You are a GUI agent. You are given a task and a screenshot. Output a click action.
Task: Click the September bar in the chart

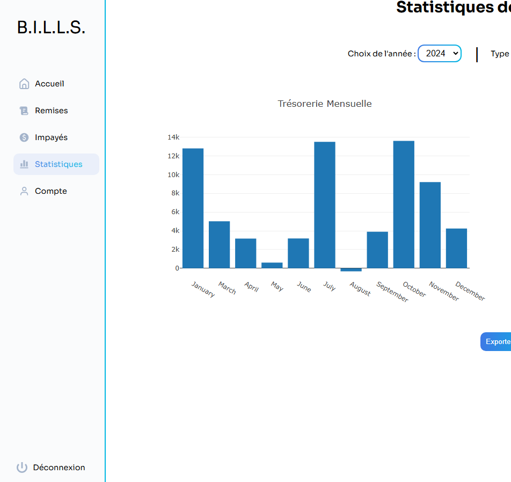click(377, 250)
